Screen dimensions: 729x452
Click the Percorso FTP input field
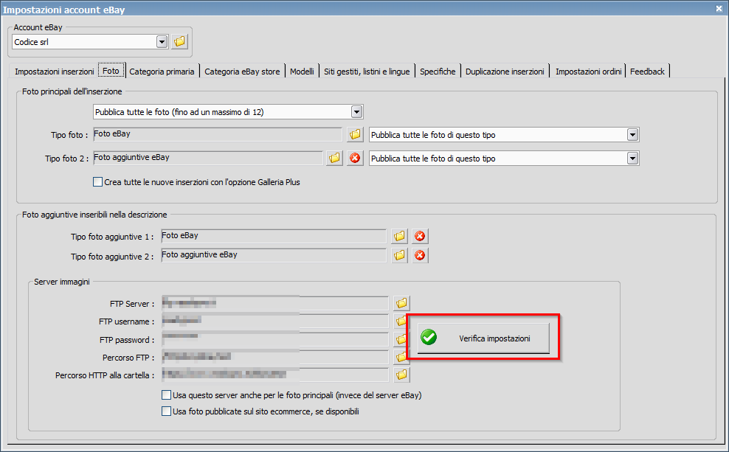point(274,357)
